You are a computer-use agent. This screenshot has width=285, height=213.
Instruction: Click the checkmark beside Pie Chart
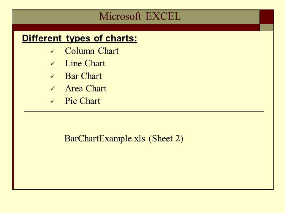53,101
